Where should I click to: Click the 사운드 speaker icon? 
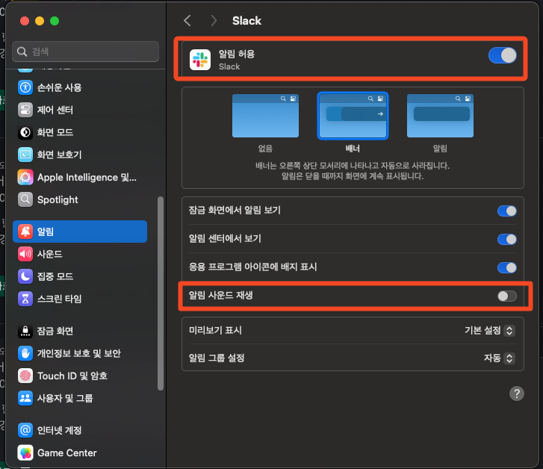point(25,254)
